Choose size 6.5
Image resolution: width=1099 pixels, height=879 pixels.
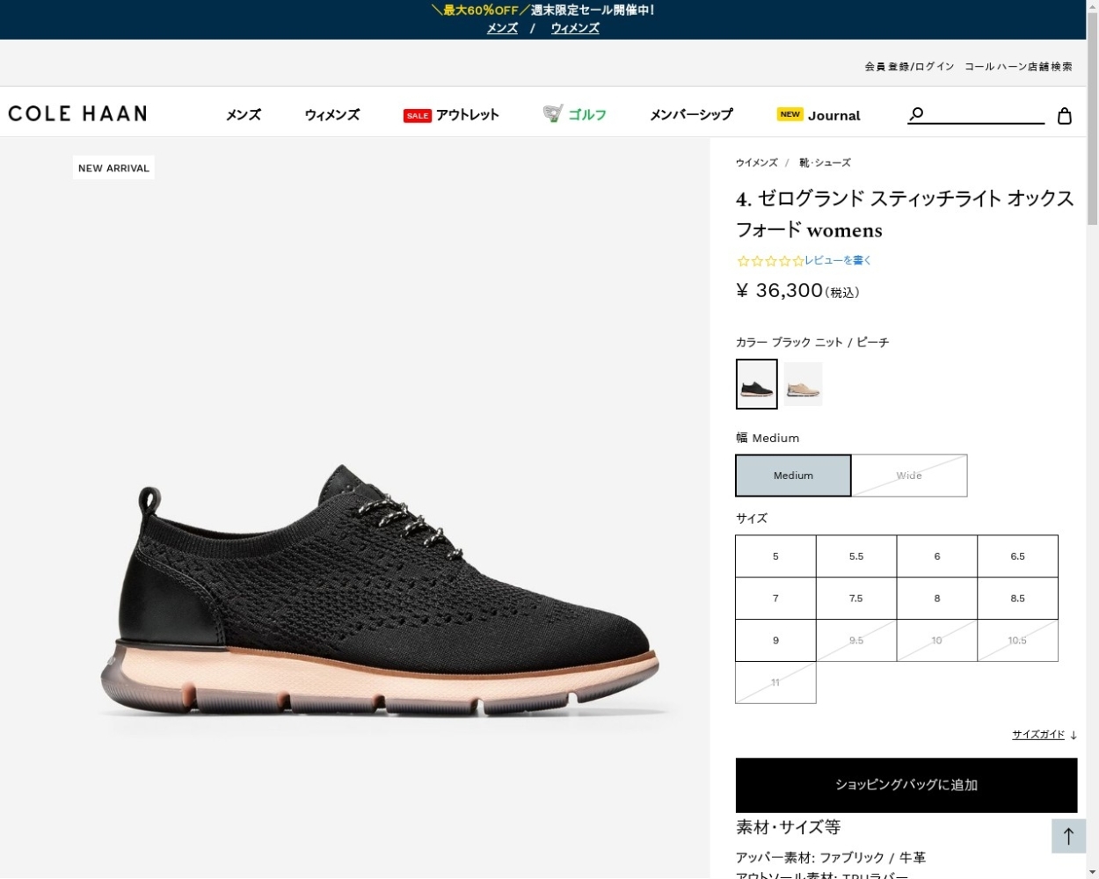tap(1017, 556)
